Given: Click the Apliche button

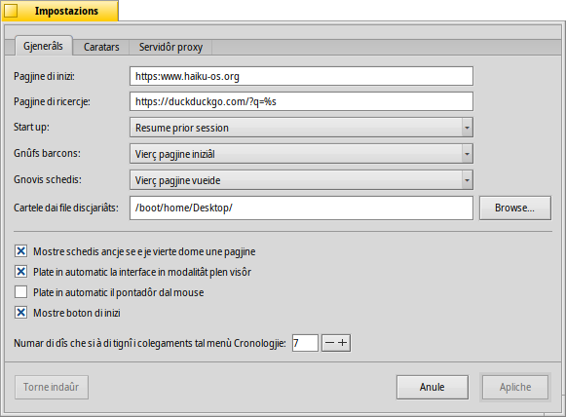Looking at the screenshot, I should coord(515,387).
